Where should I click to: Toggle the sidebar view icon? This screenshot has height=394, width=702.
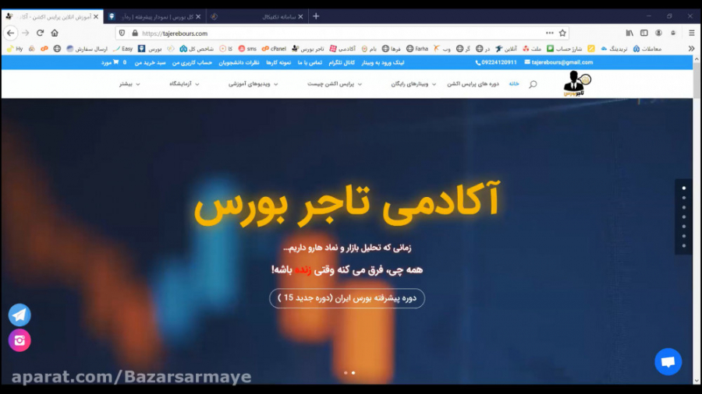[x=643, y=33]
